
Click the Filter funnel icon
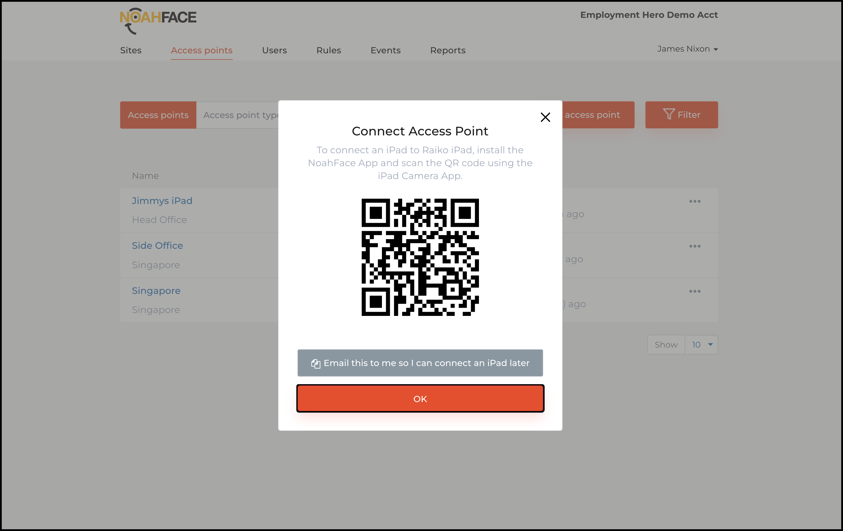click(x=668, y=115)
